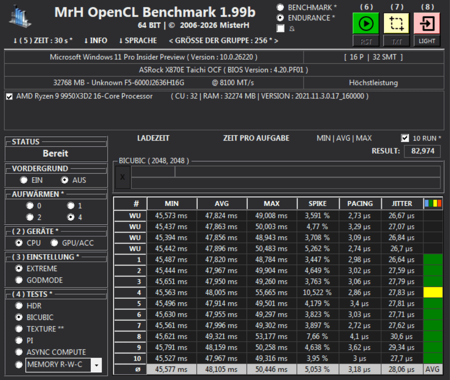Open the INFO menu
This screenshot has height=380, width=450.
[96, 41]
